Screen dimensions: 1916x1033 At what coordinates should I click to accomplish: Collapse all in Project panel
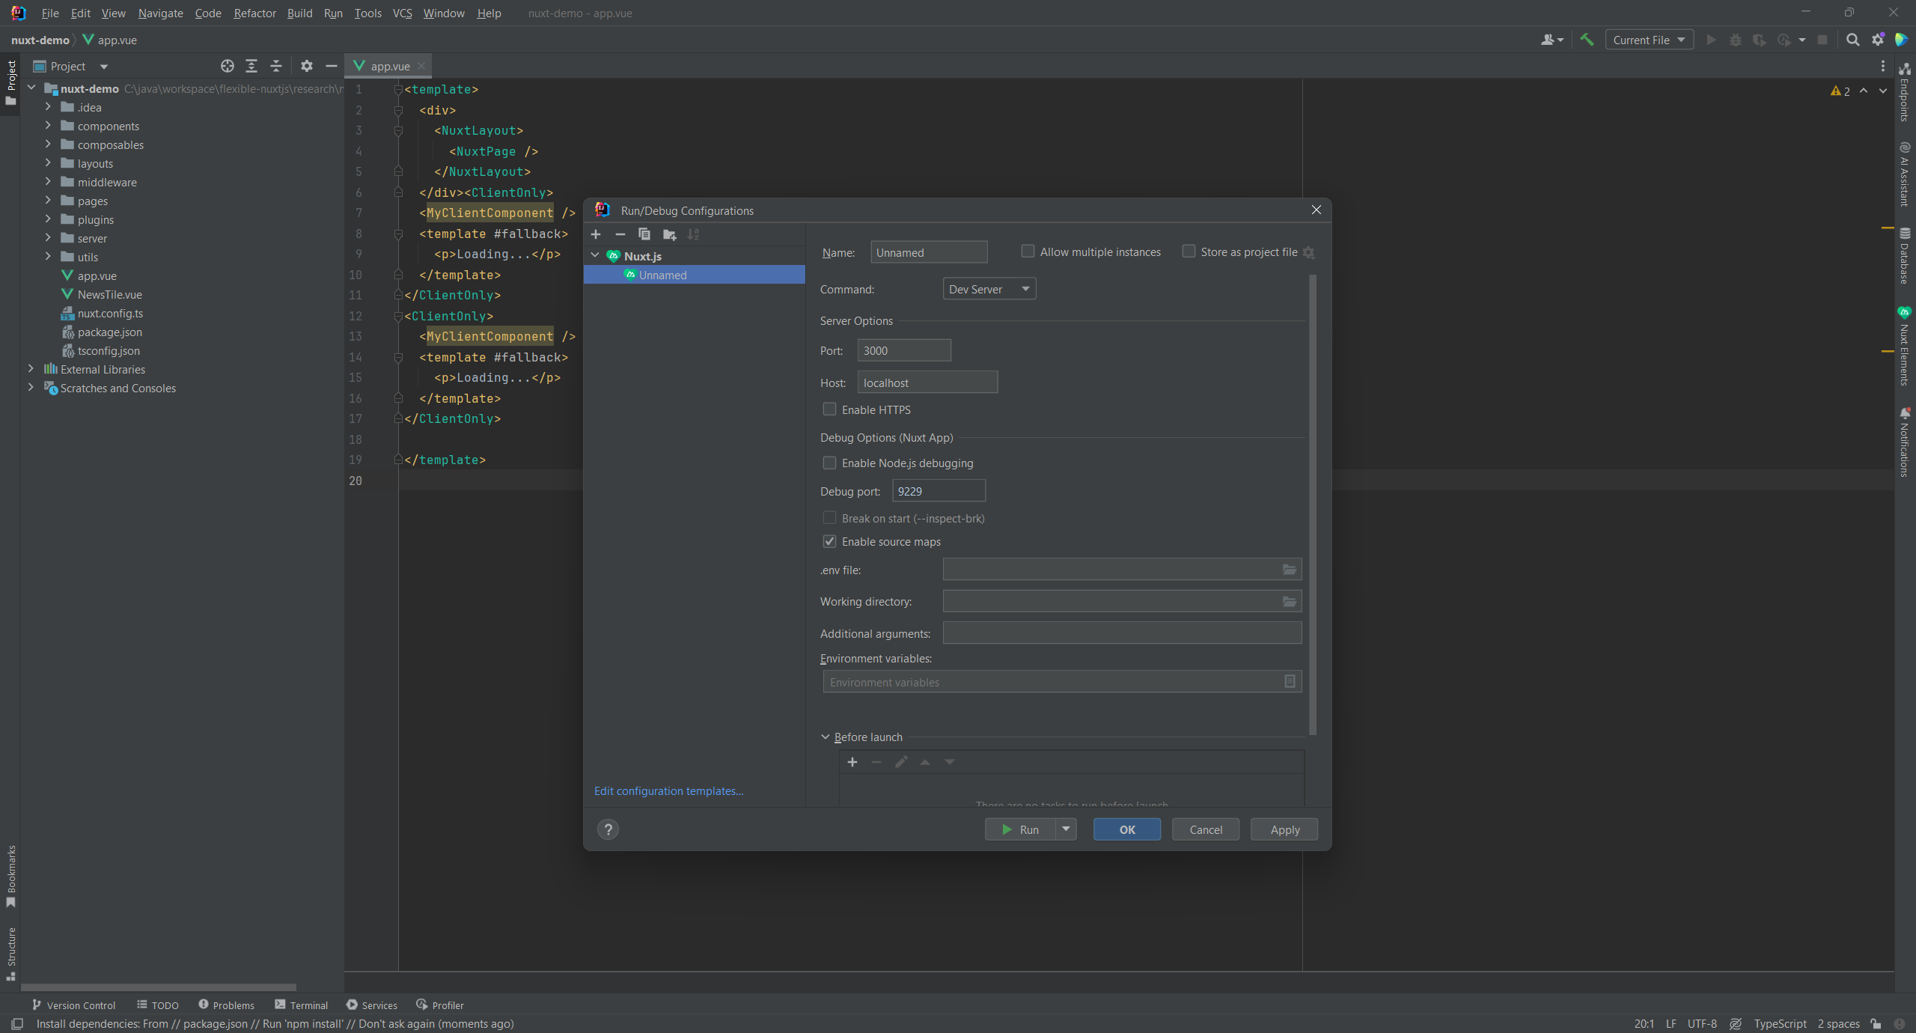(x=276, y=66)
